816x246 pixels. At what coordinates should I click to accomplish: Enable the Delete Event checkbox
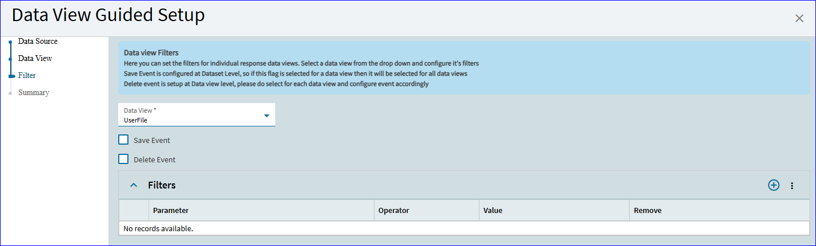point(123,159)
